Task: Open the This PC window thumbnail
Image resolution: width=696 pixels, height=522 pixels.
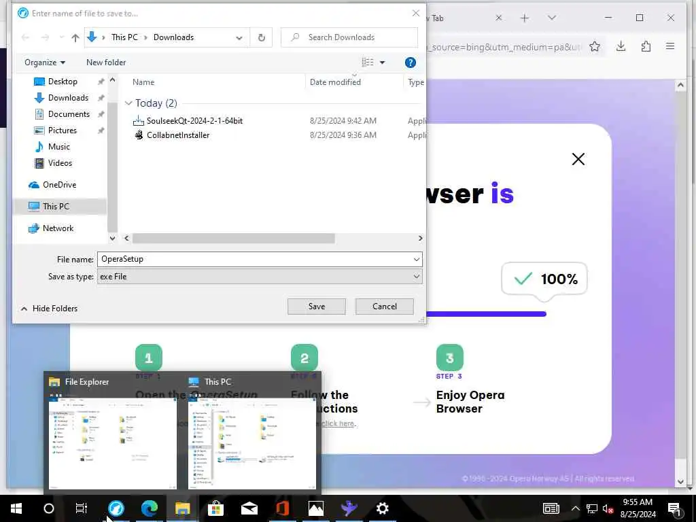Action: (251, 443)
